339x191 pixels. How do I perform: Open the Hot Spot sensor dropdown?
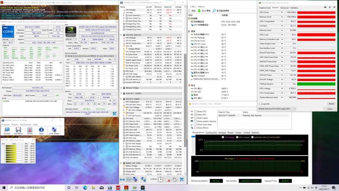(x=282, y=26)
